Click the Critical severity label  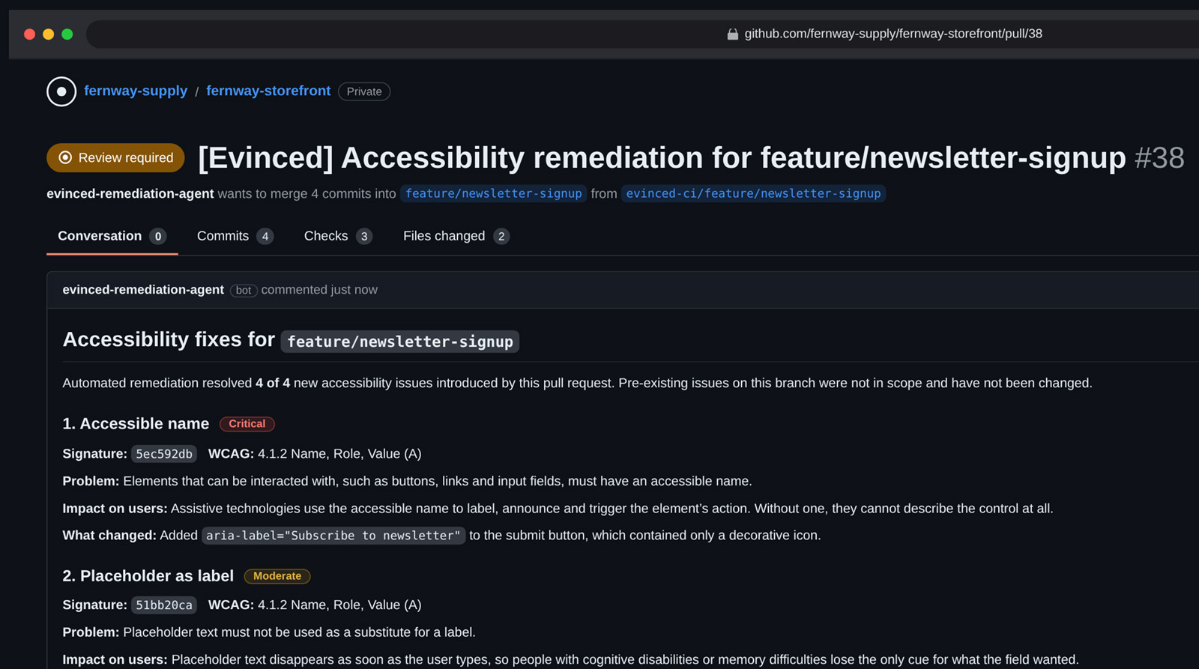[x=247, y=424]
